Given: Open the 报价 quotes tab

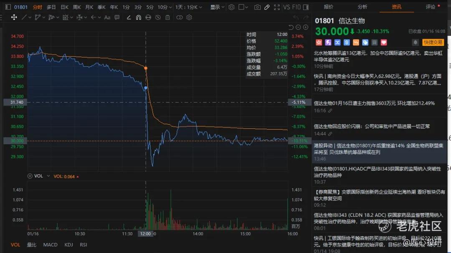Looking at the screenshot, I should (328, 7).
